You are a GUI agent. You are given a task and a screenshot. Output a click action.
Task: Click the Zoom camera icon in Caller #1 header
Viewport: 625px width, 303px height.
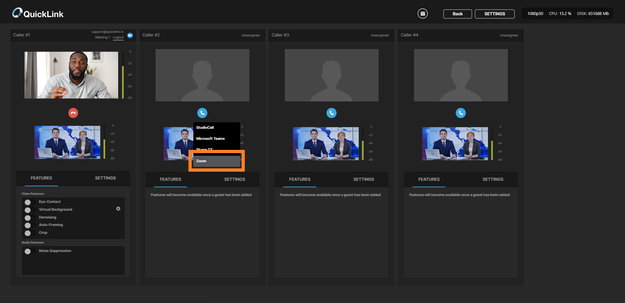(130, 35)
